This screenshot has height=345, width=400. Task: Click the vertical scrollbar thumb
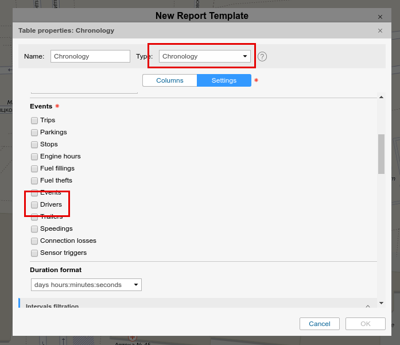(381, 153)
